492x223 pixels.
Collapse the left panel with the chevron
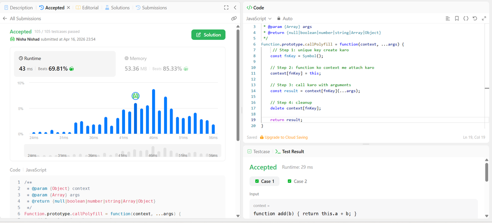click(235, 8)
